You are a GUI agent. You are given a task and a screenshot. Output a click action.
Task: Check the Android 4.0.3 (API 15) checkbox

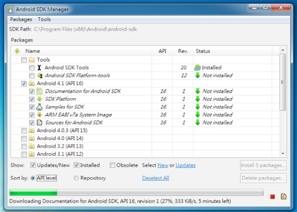click(24, 131)
